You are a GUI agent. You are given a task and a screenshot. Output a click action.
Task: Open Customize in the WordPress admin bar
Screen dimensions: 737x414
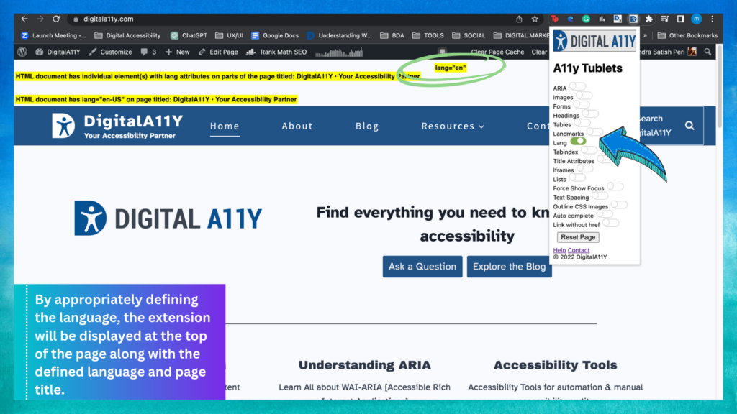coord(110,52)
